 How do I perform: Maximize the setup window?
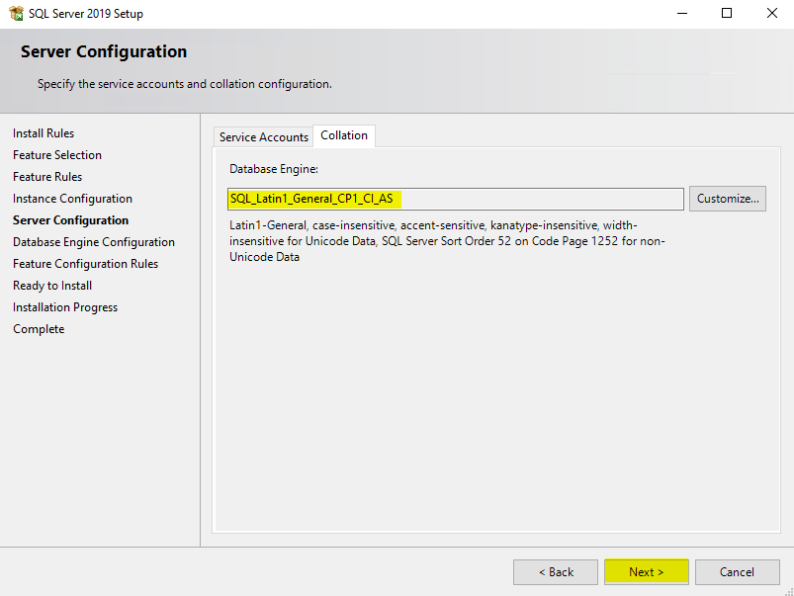[x=727, y=14]
